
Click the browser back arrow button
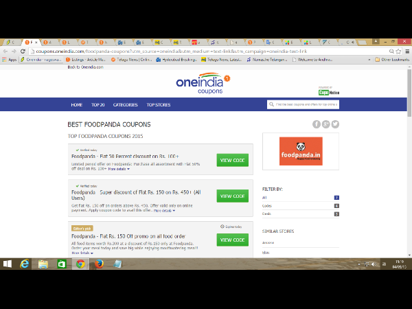pos(5,51)
